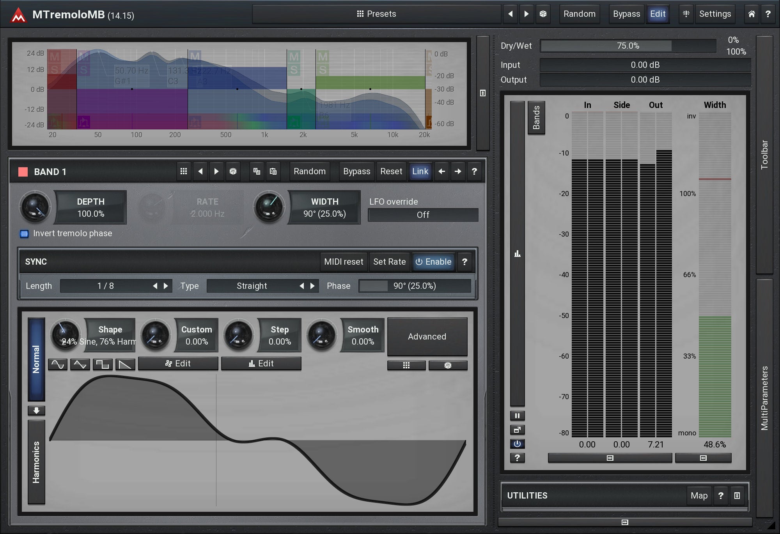
Task: Toggle the Sync Enable button
Action: (433, 262)
